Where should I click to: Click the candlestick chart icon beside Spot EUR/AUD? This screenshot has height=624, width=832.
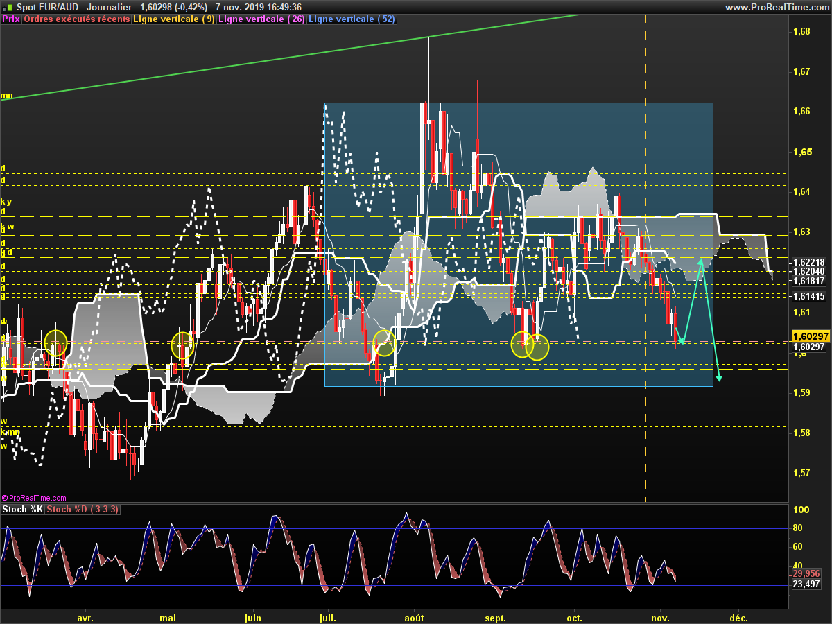[x=8, y=7]
